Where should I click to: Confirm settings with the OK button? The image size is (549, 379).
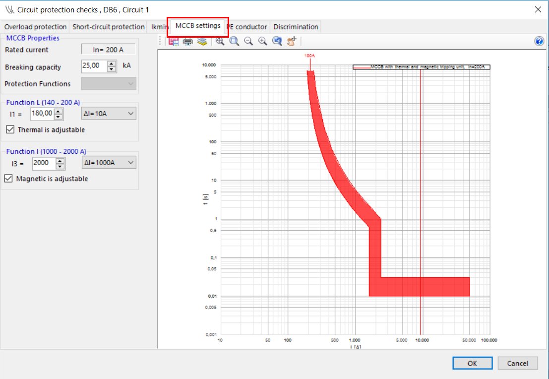pos(472,363)
